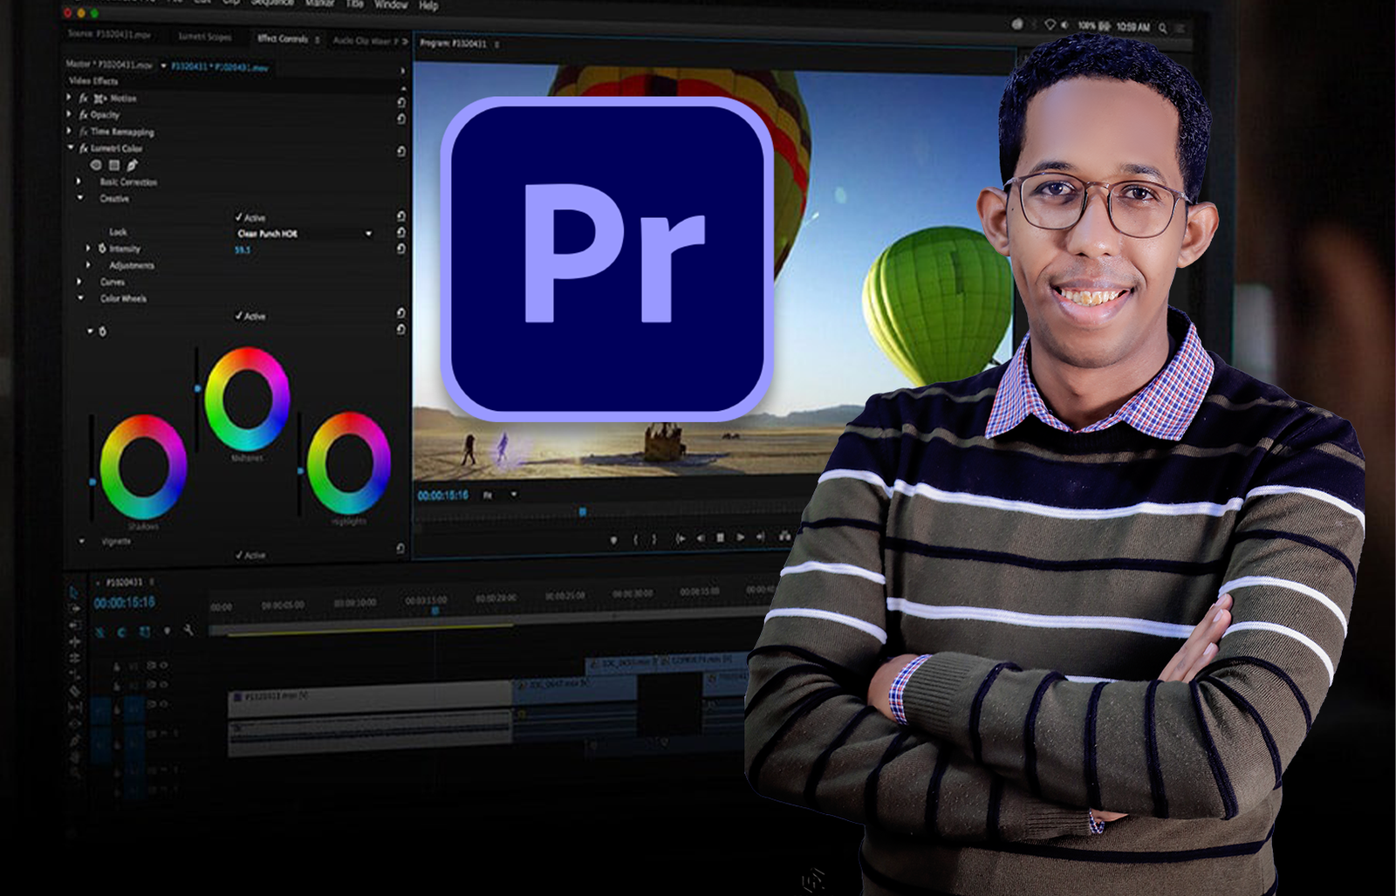This screenshot has width=1396, height=896.
Task: Click the timeline timecode 00:00:15:16
Action: click(124, 603)
